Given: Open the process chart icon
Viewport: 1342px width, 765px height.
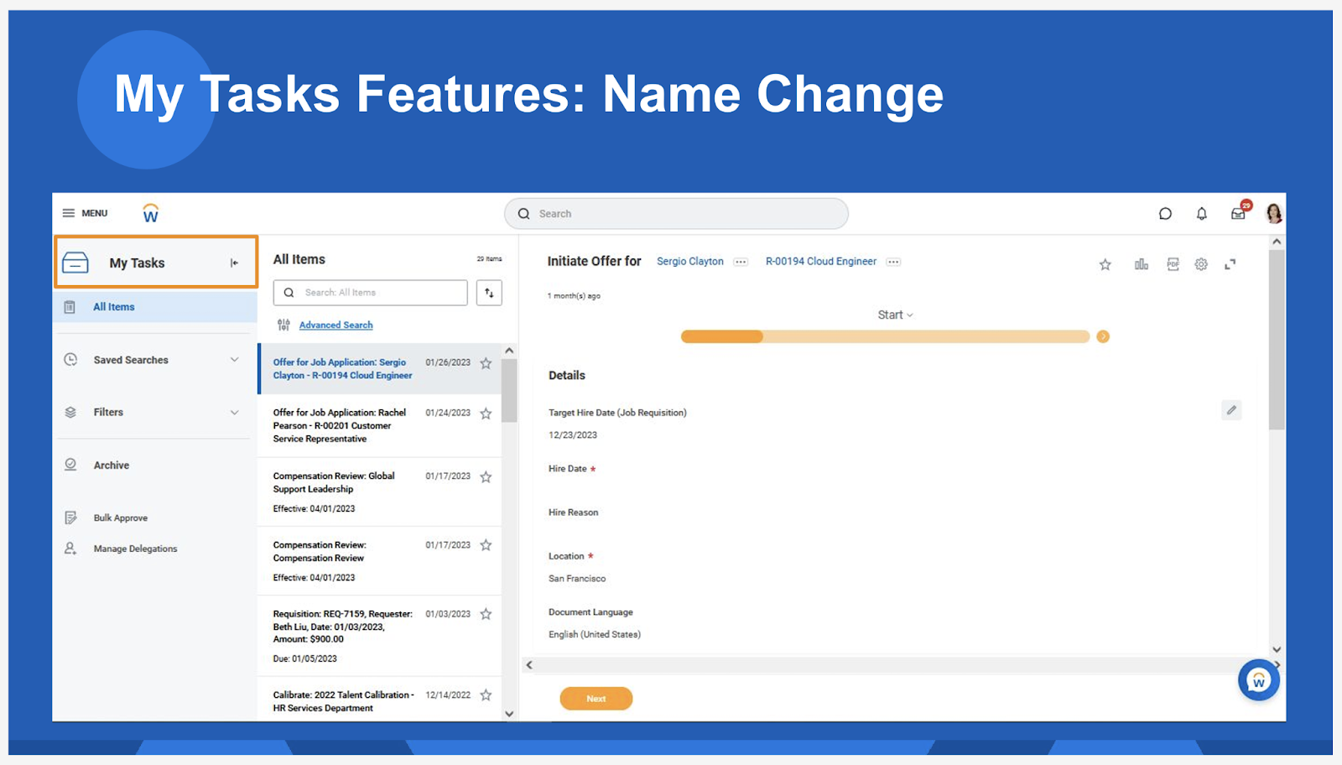Looking at the screenshot, I should click(x=1142, y=264).
